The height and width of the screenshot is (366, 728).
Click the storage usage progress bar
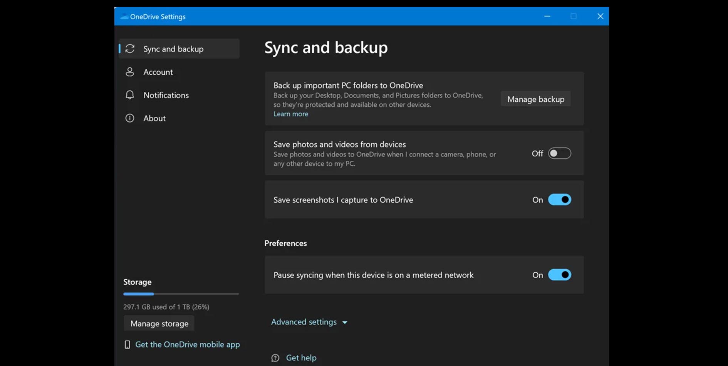tap(181, 294)
